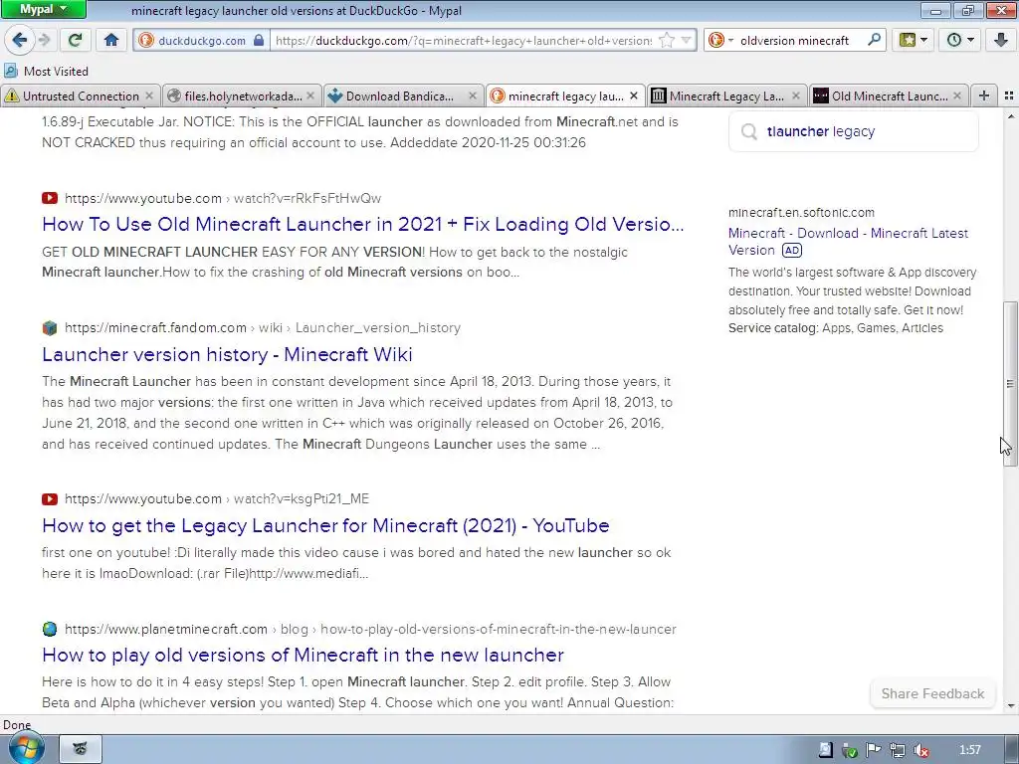Image resolution: width=1019 pixels, height=764 pixels.
Task: Click the vertical scrollbar thumb
Action: (x=1010, y=383)
